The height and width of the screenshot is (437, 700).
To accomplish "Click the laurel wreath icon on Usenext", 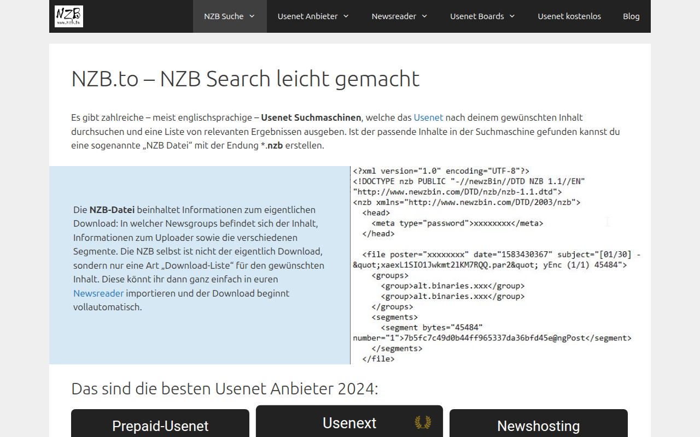I will click(x=423, y=422).
